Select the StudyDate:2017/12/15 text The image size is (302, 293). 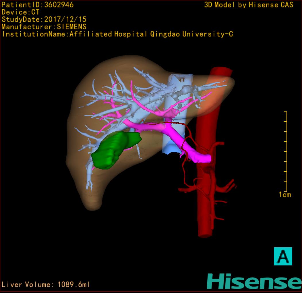[x=44, y=20]
